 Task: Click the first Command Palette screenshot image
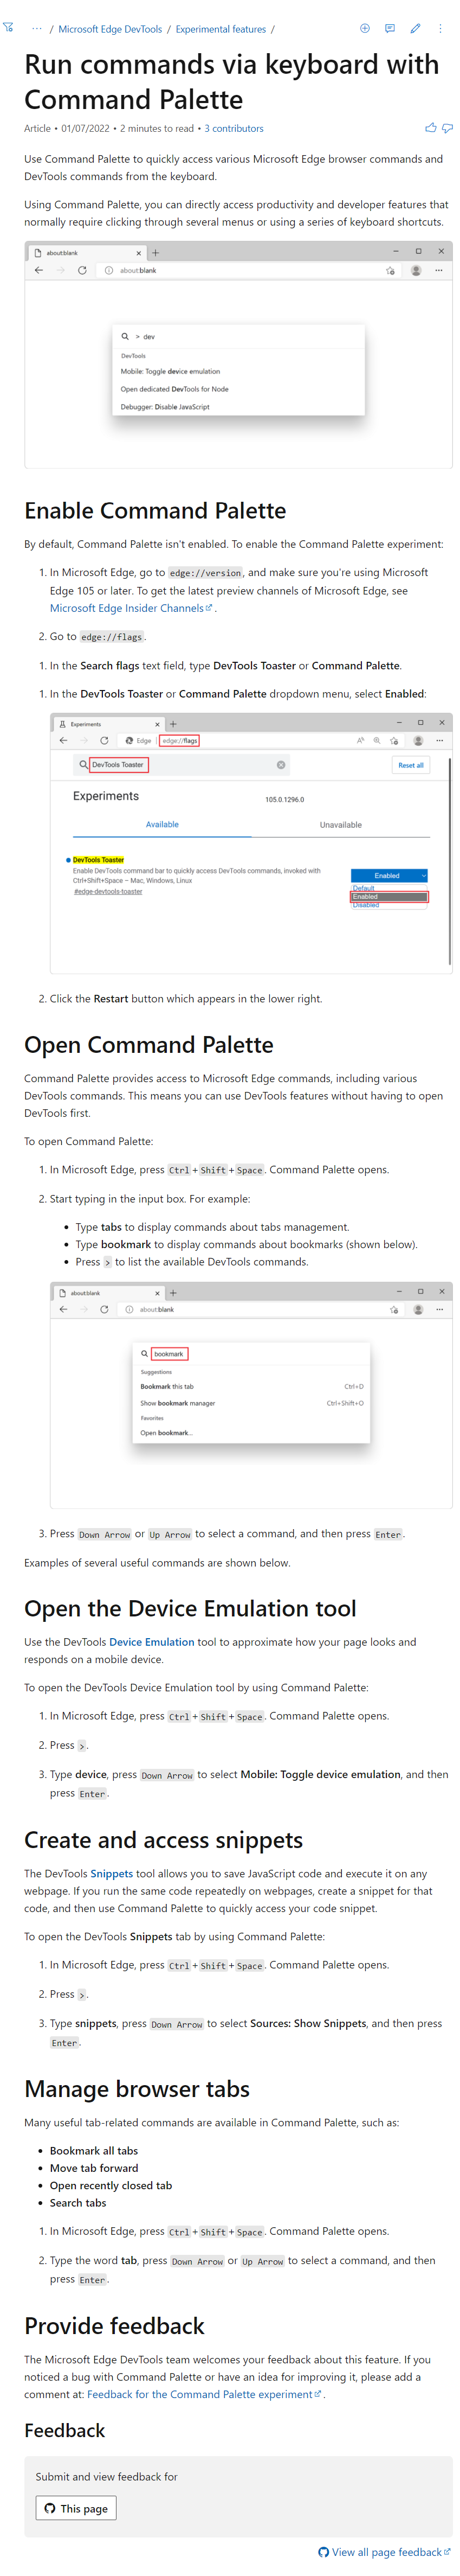238,354
